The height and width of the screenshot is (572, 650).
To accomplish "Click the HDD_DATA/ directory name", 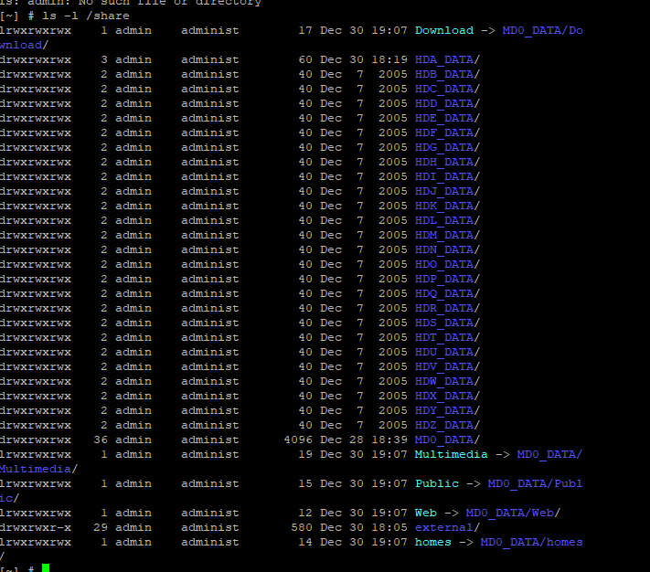I will (x=447, y=103).
